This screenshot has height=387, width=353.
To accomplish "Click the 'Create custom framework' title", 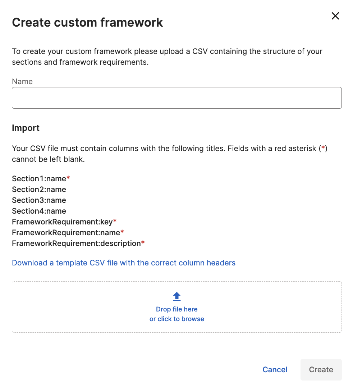I will tap(87, 22).
